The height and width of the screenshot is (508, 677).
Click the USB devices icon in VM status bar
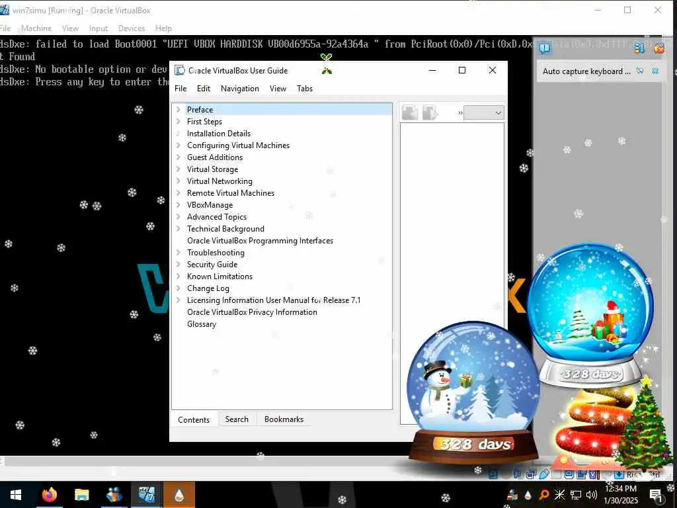pyautogui.click(x=544, y=474)
